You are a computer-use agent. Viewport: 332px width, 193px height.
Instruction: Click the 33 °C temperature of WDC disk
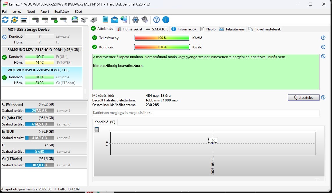pos(39,83)
